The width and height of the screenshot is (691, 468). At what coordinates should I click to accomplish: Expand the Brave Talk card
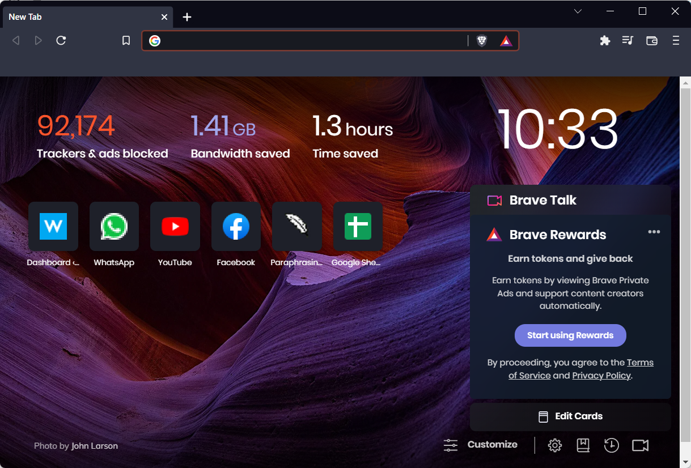pyautogui.click(x=570, y=200)
